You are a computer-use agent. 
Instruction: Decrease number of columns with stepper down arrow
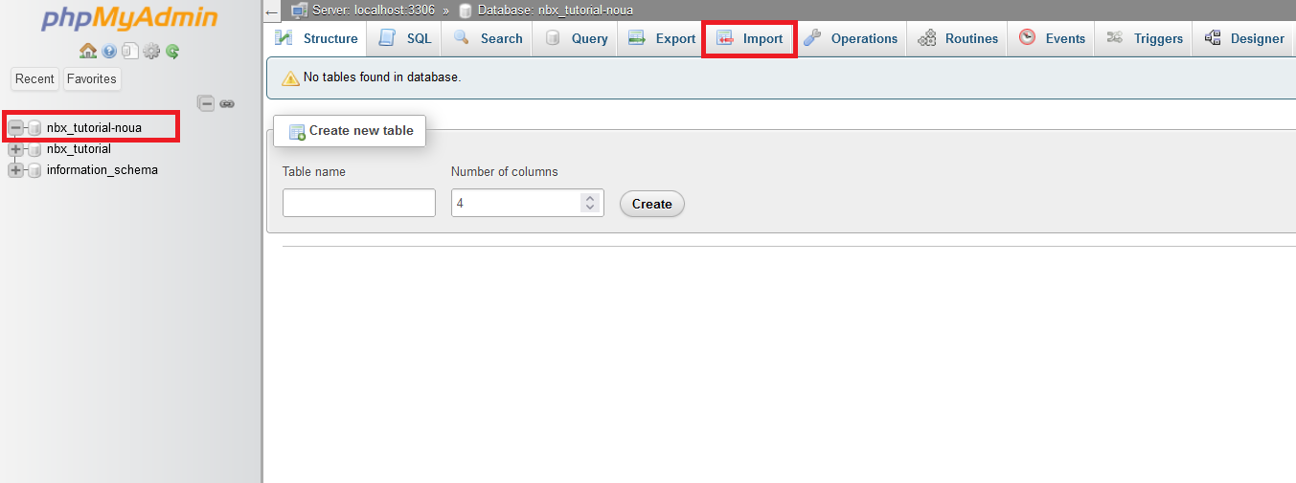tap(590, 208)
